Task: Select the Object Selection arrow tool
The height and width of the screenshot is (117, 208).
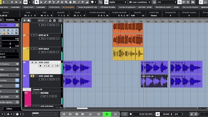Action: [37, 2]
